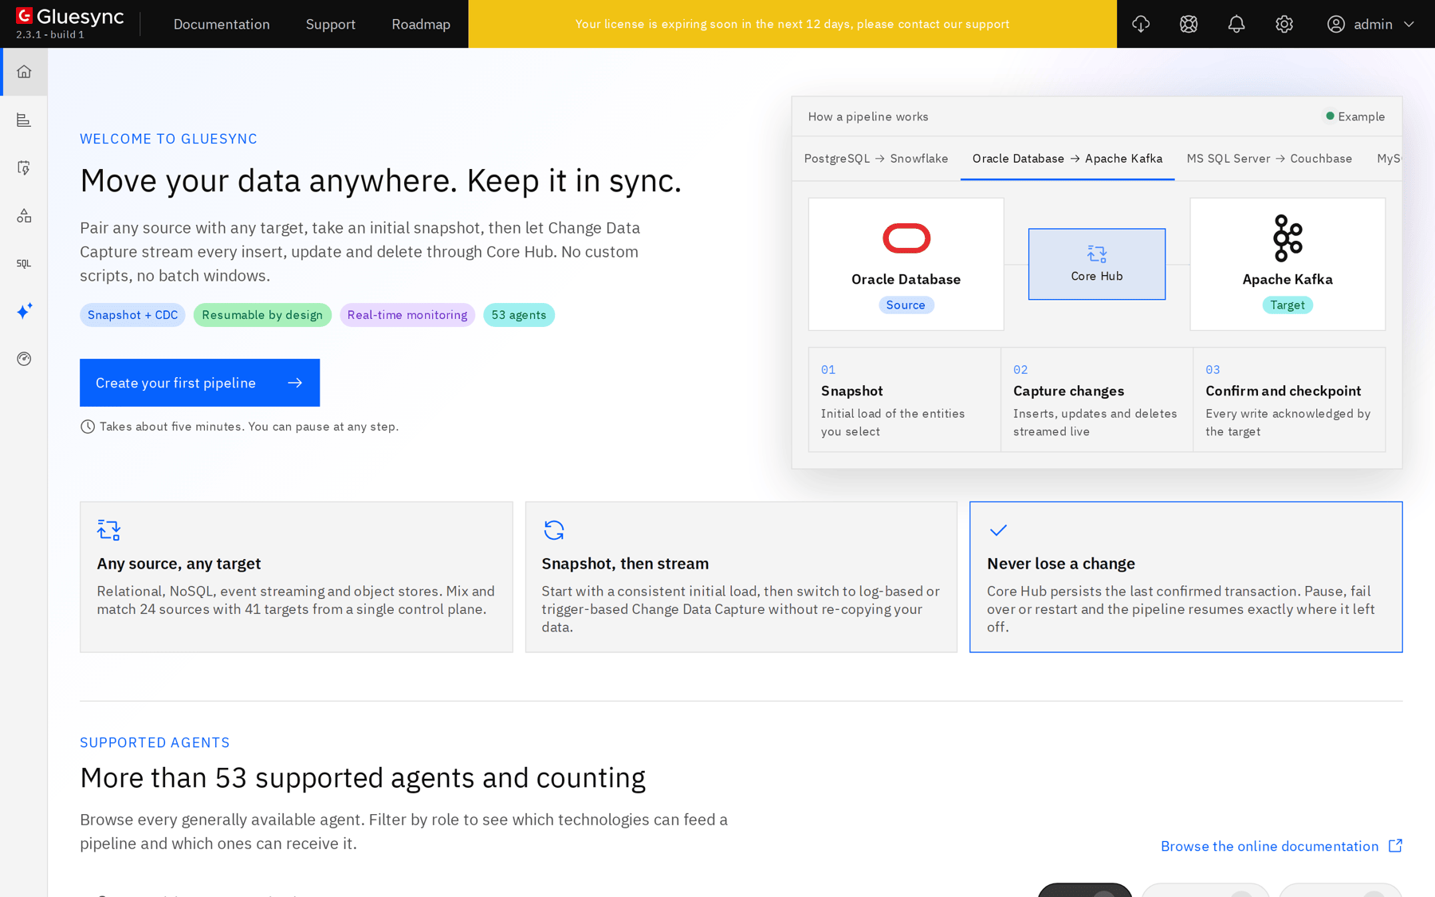Viewport: 1435px width, 897px height.
Task: Click the 02 Capture changes step
Action: point(1097,399)
